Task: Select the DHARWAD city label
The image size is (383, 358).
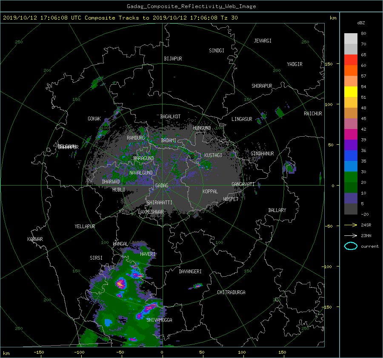Action: click(111, 182)
